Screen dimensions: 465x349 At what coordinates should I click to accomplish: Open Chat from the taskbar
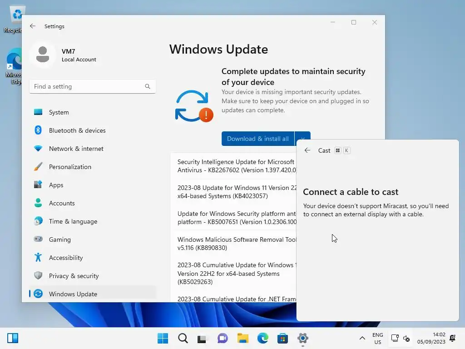(x=223, y=338)
